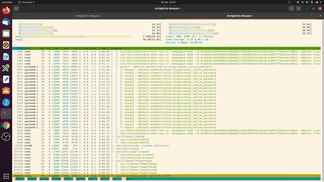The image size is (324, 182).
Task: Open Ubuntu Software from the dock
Action: [x=6, y=91]
